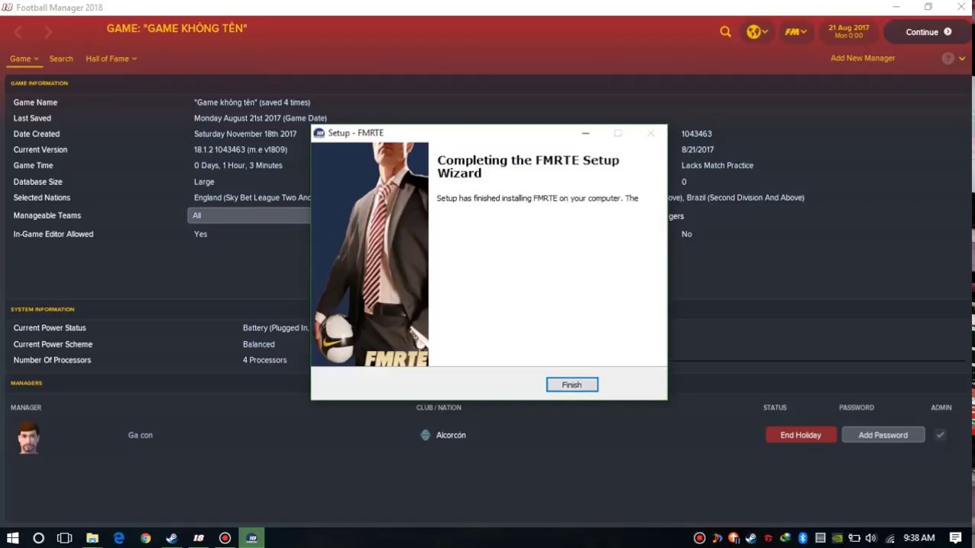Screen dimensions: 975x548
Task: Click the forward navigation arrow in Football Manager
Action: tap(48, 32)
